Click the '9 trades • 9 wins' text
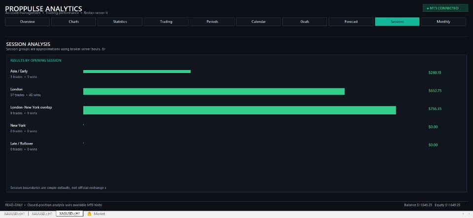 [24, 113]
